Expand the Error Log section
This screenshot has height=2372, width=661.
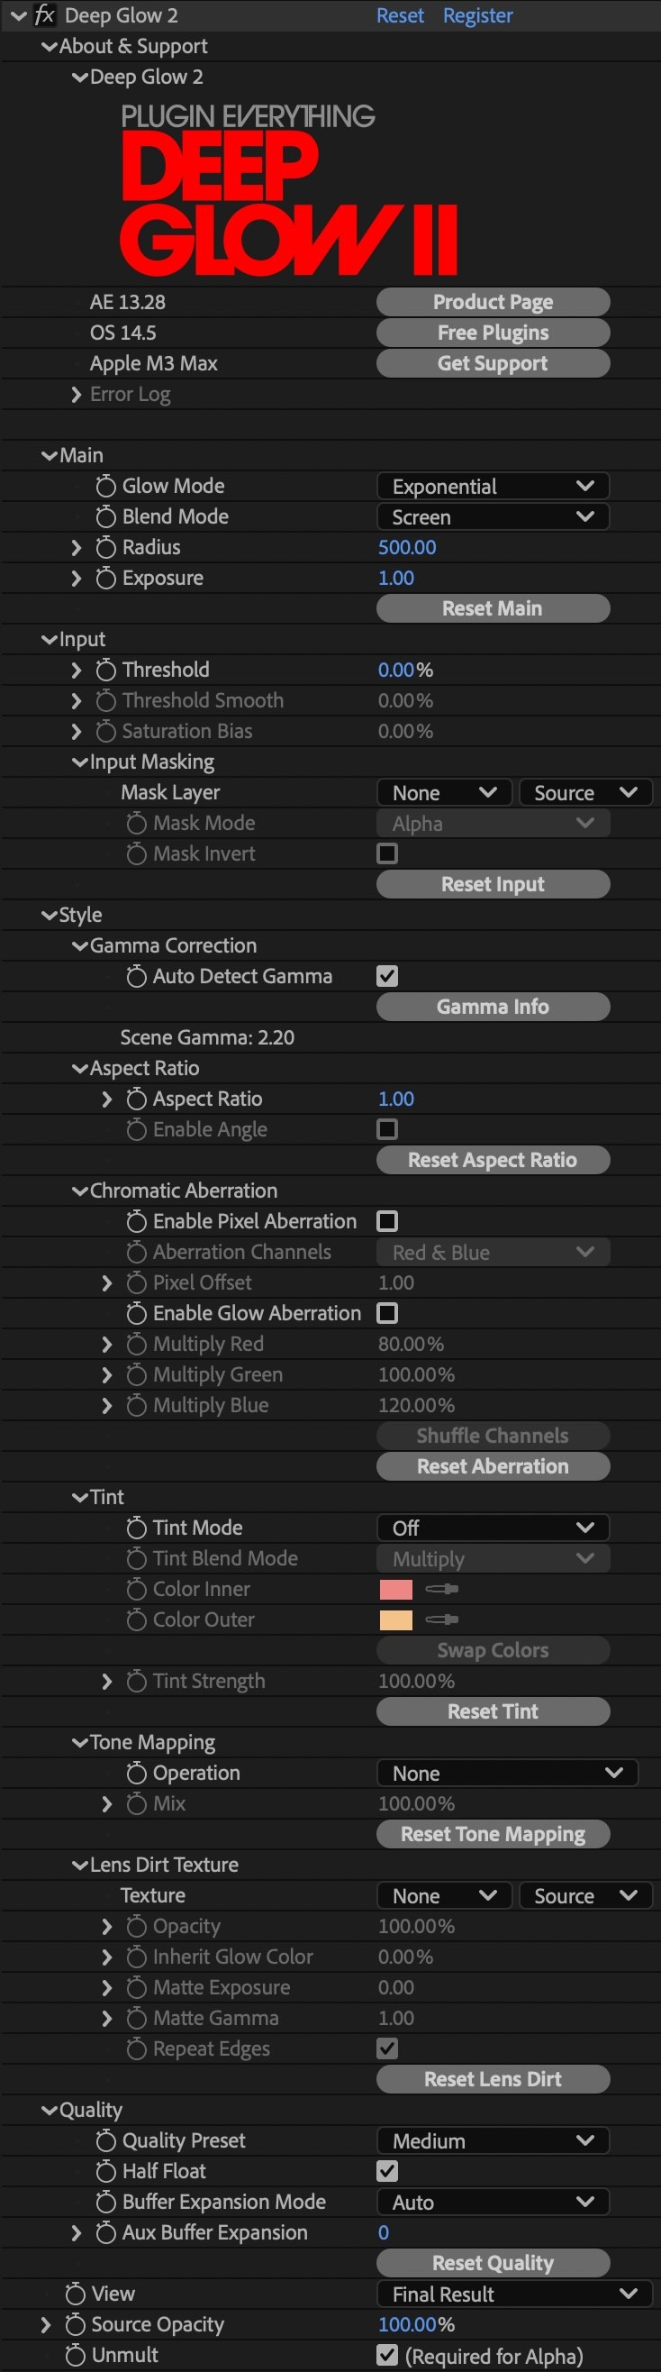77,394
